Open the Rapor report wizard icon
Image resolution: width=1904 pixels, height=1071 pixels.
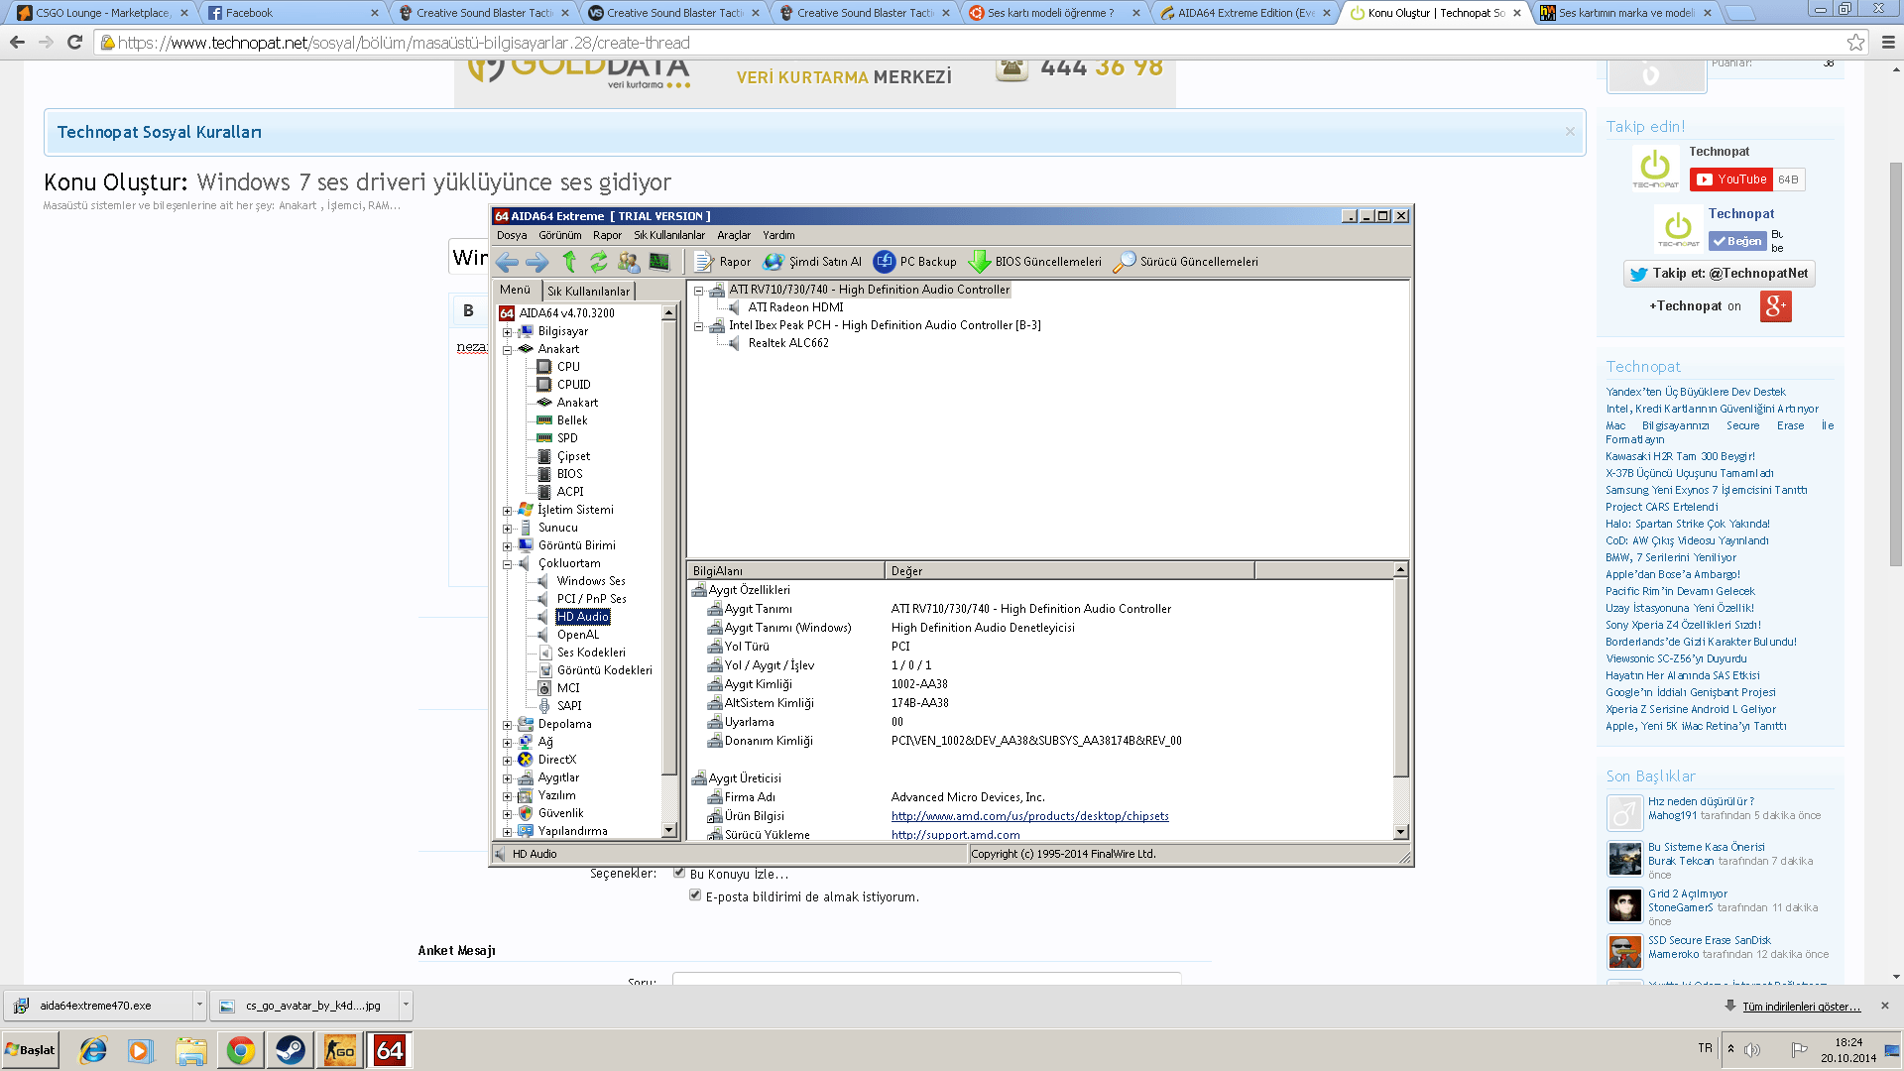[704, 262]
